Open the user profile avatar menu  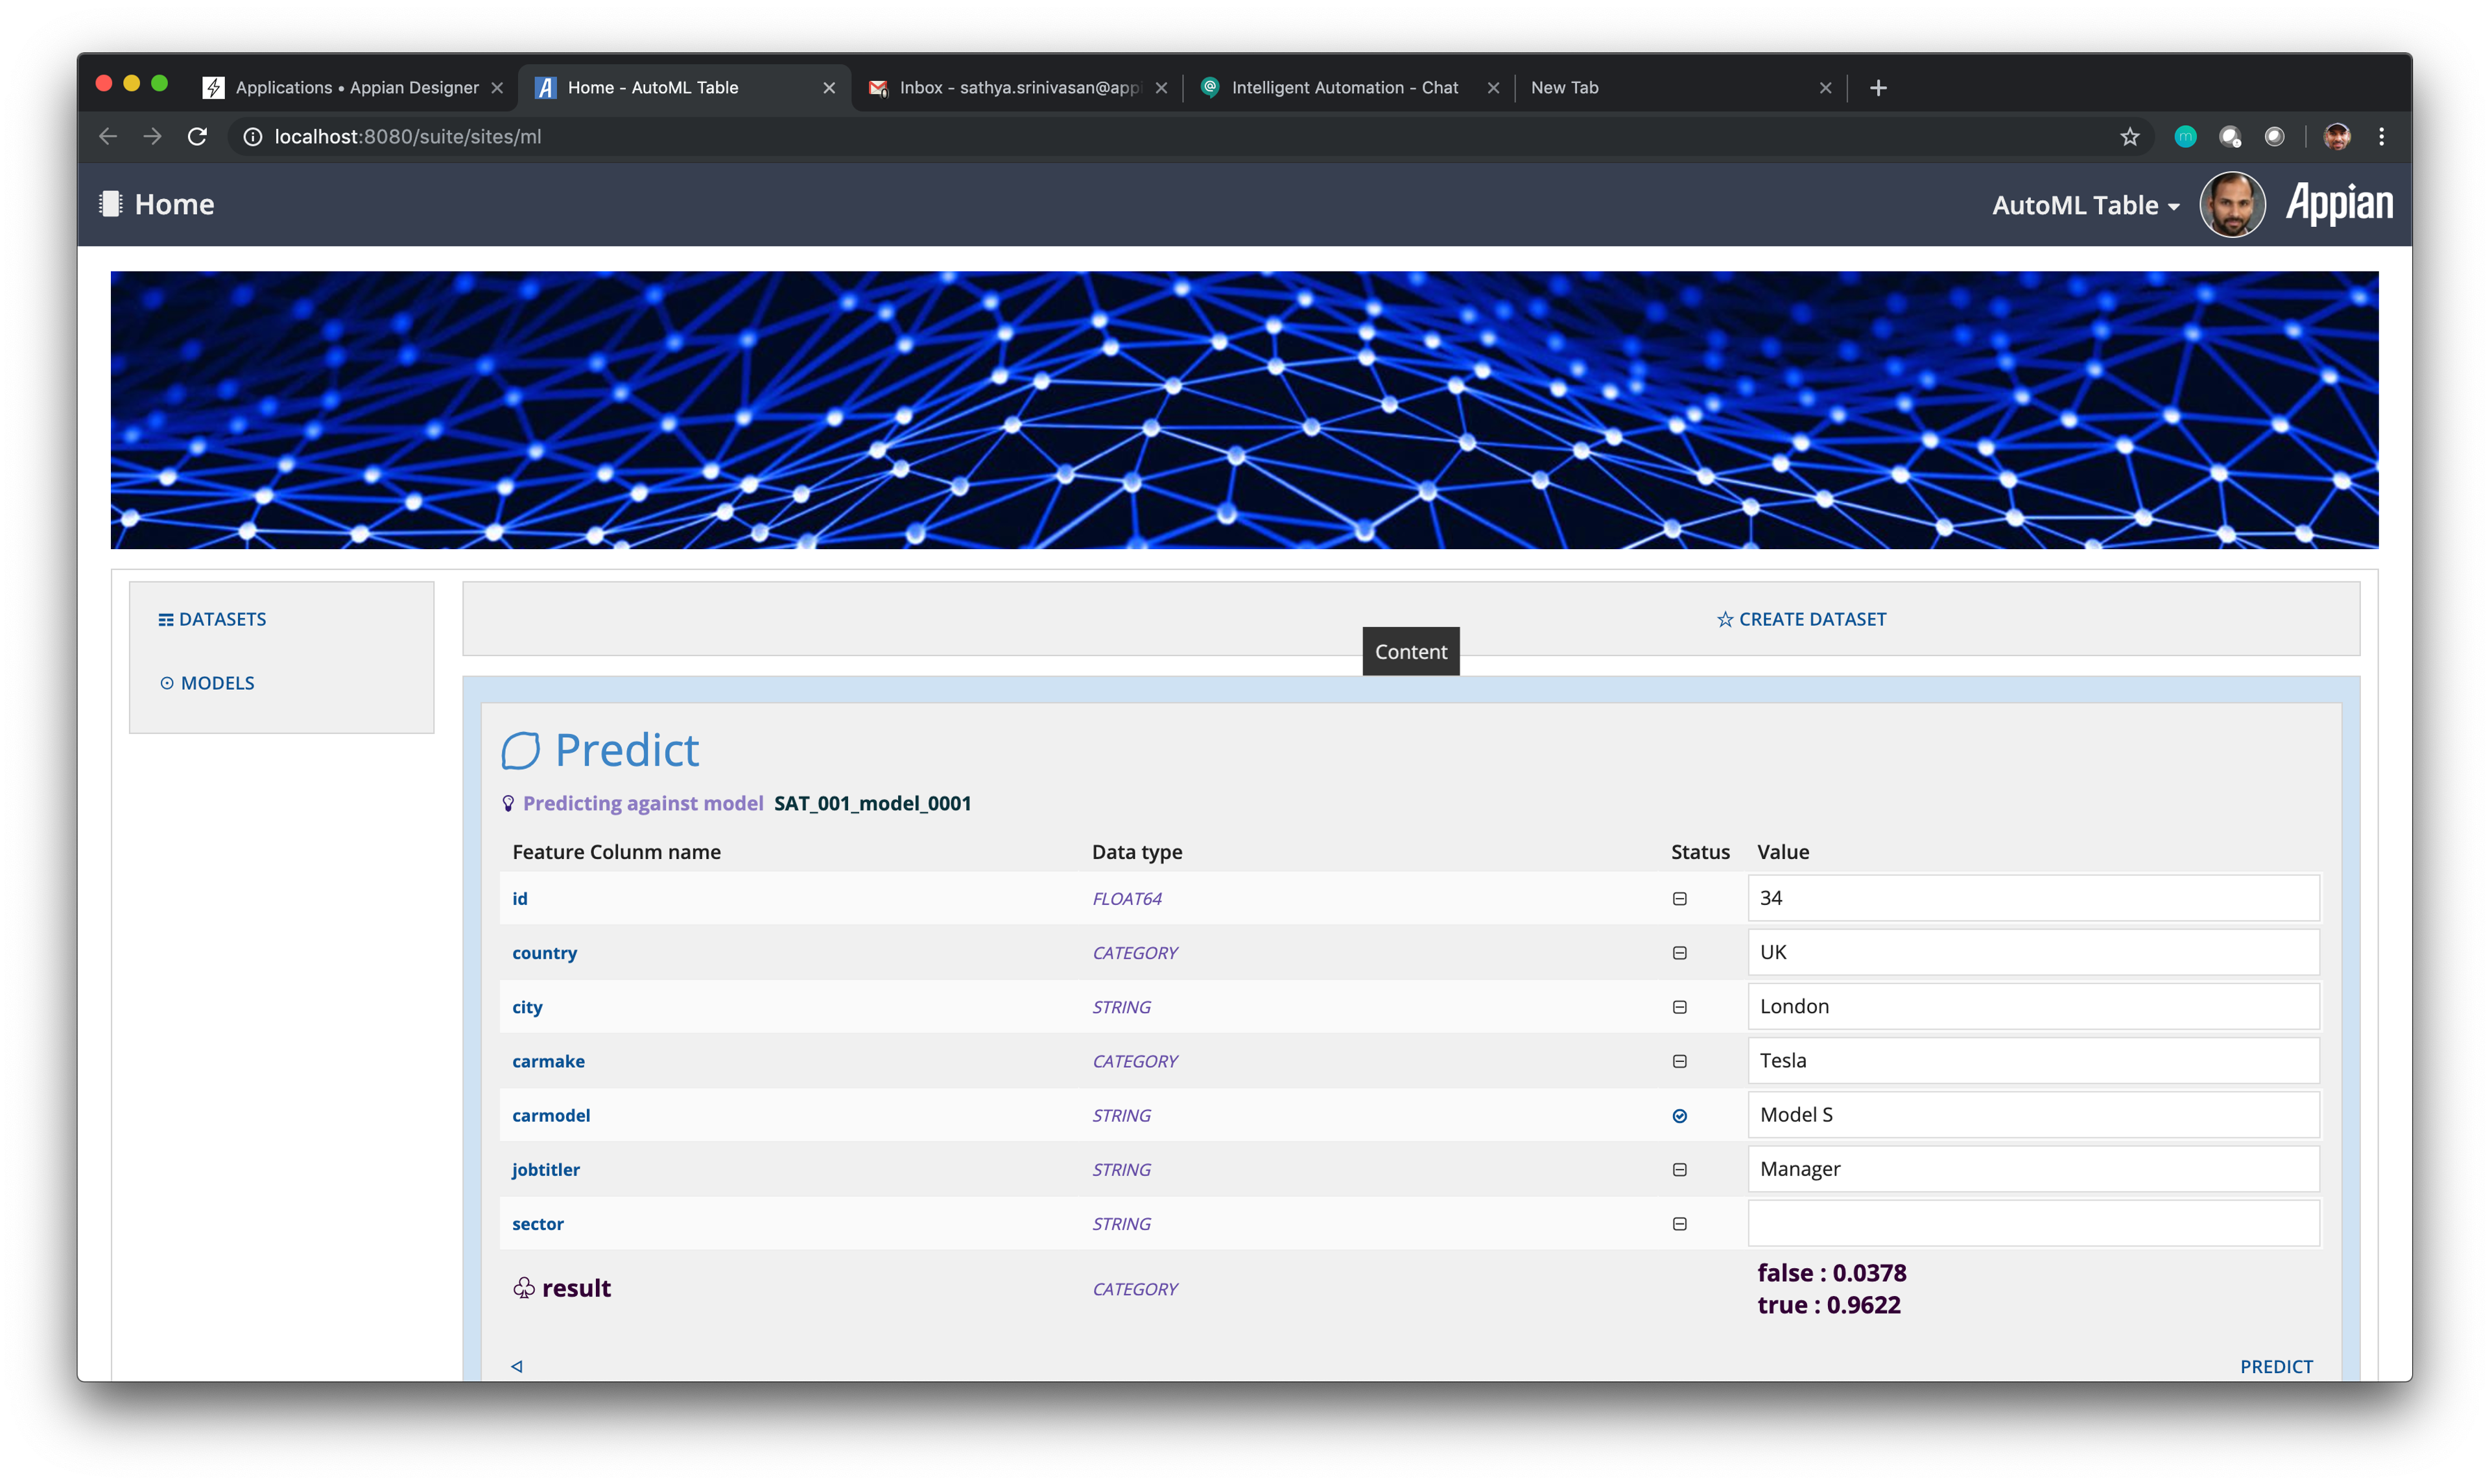pyautogui.click(x=2232, y=204)
